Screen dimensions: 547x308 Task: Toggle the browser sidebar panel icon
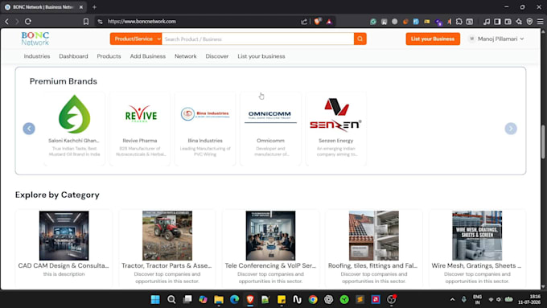497,21
